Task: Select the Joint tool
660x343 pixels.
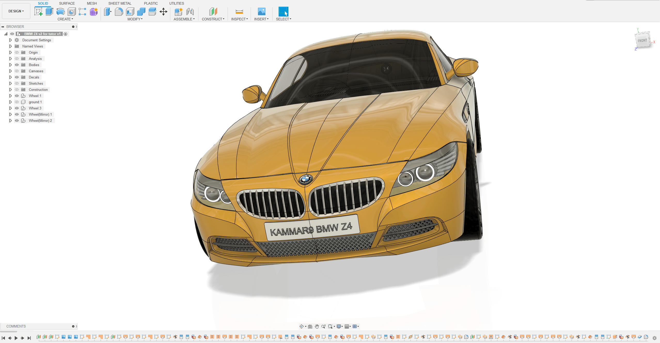Action: [190, 12]
